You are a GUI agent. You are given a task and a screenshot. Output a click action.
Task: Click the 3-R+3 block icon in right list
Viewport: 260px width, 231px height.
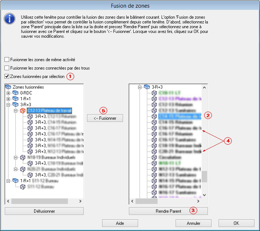point(147,87)
